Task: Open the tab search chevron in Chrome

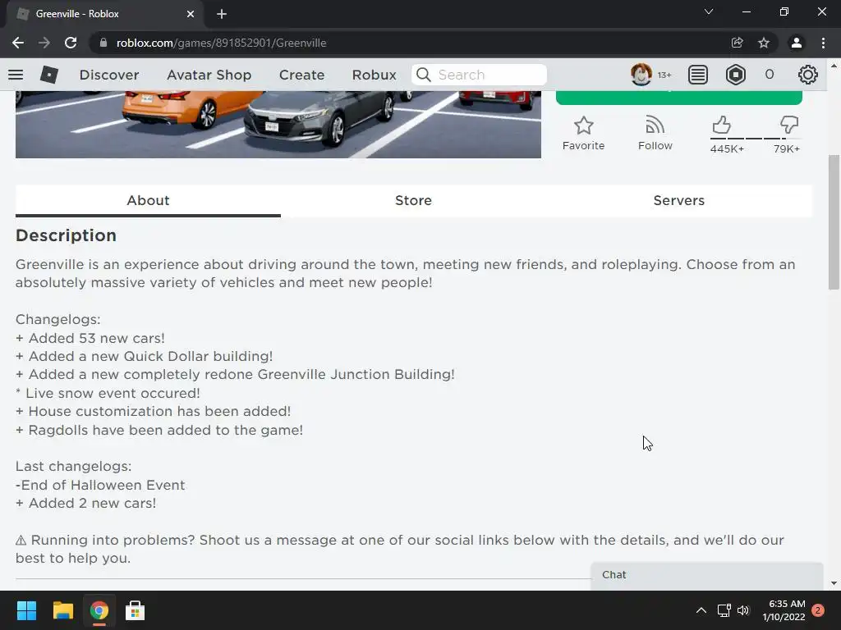Action: pos(709,11)
